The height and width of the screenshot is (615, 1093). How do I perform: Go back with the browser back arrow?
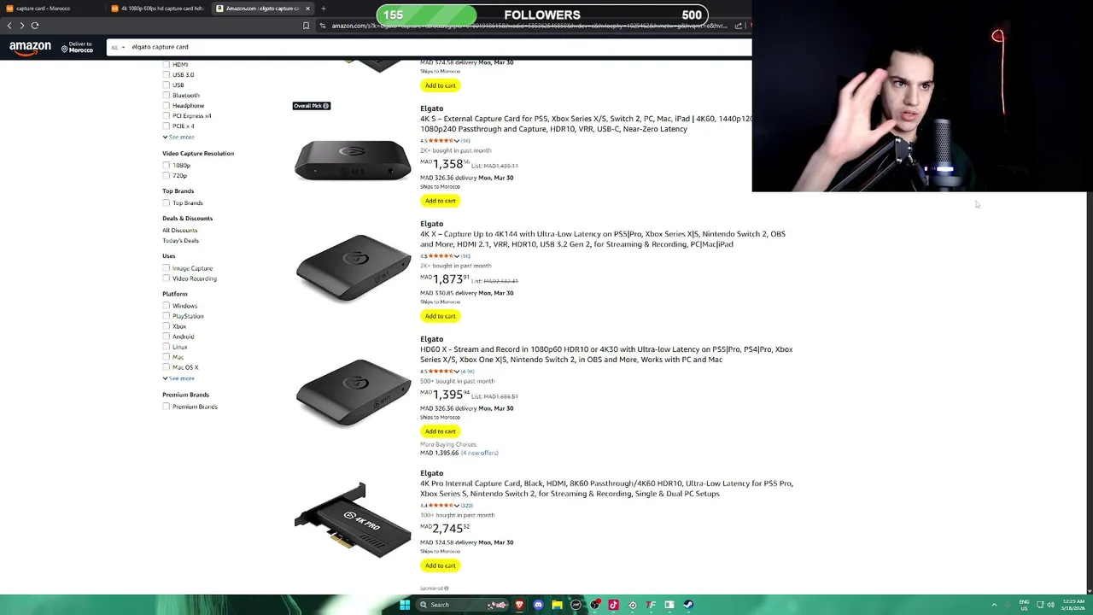9,26
